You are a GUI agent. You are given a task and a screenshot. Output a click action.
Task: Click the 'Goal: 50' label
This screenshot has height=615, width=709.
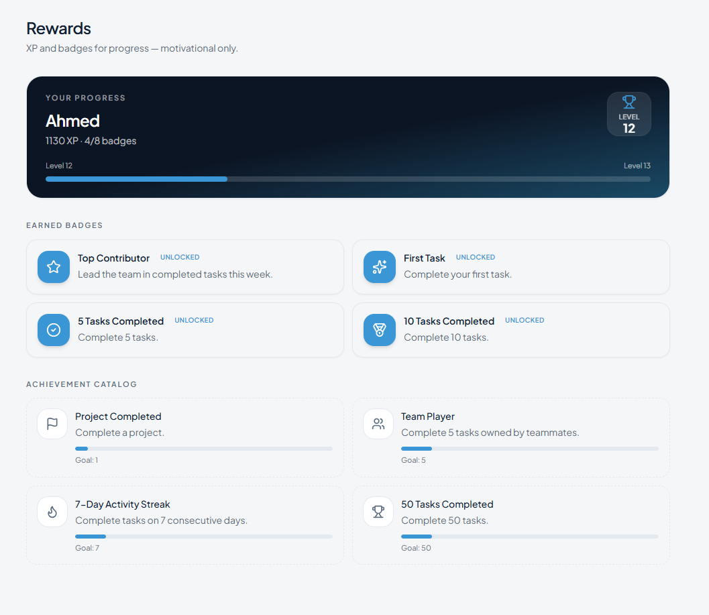coord(416,548)
